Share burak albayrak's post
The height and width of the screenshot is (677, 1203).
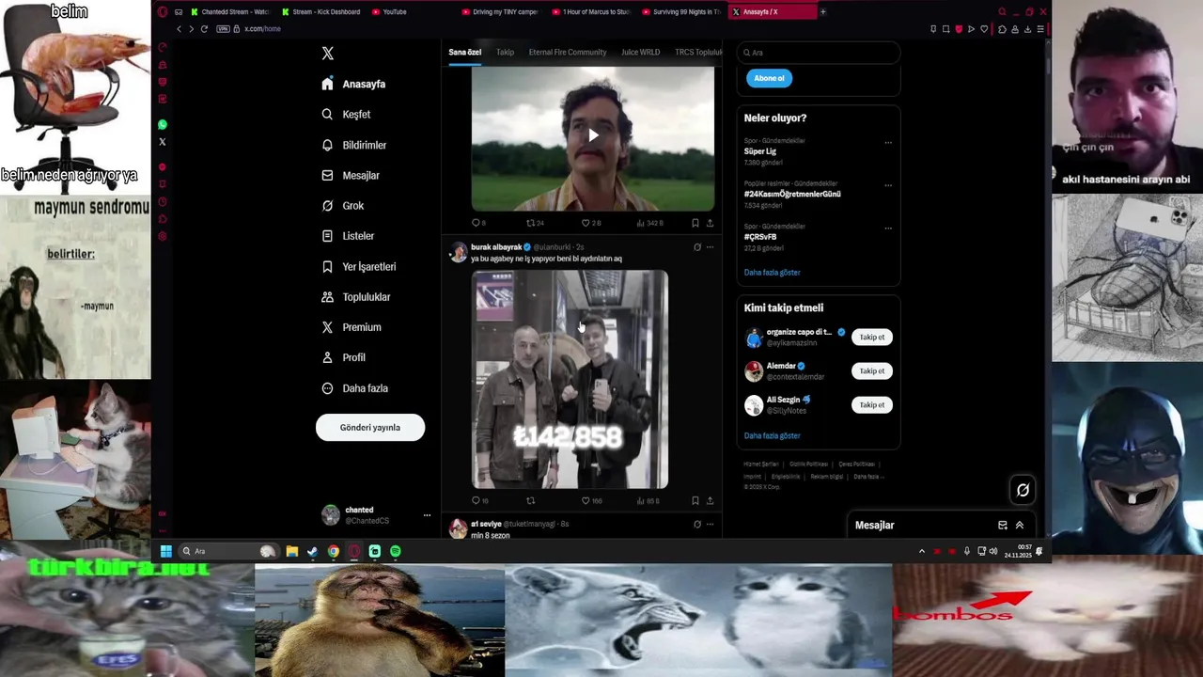(x=710, y=500)
